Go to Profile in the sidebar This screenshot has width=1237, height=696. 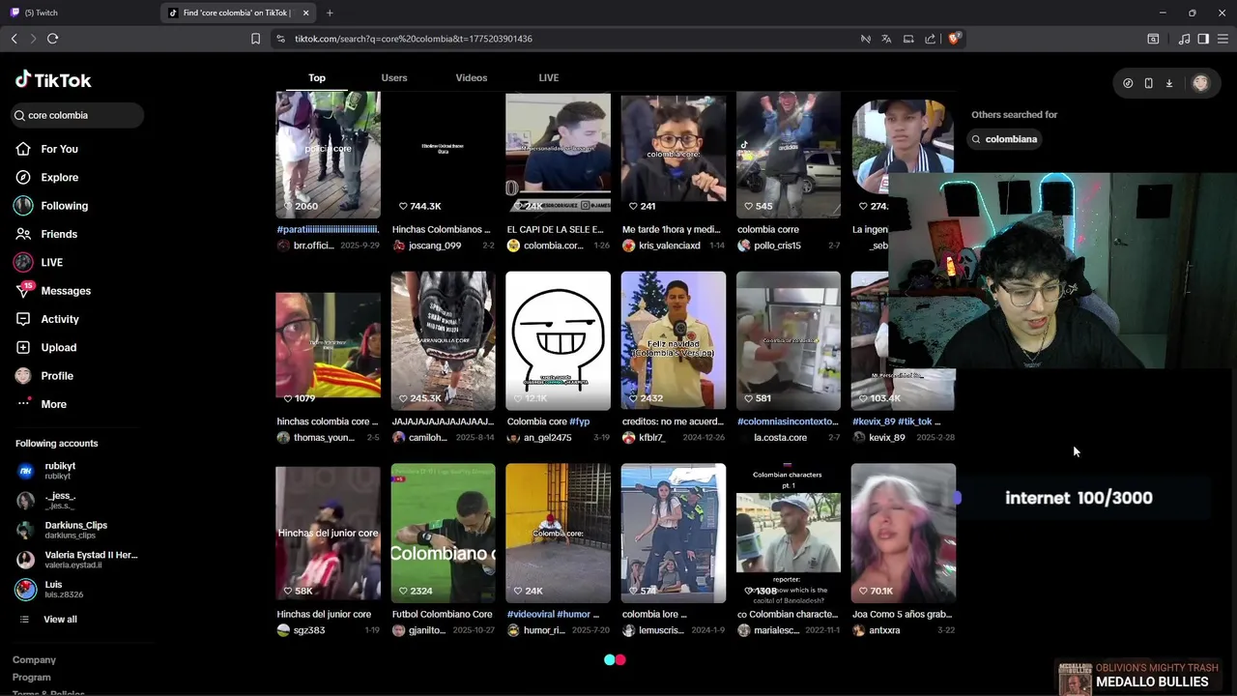point(57,376)
